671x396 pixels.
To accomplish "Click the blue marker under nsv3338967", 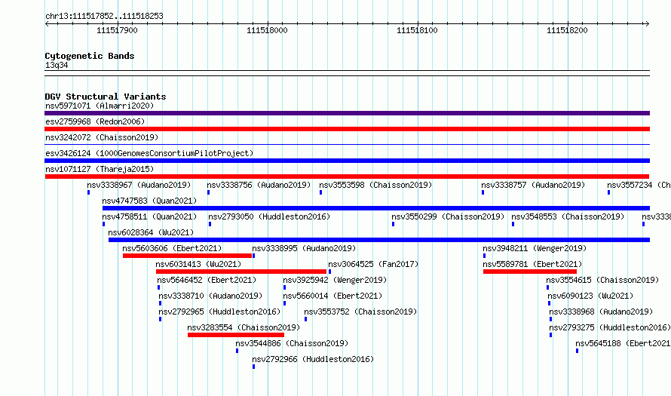I will point(88,192).
